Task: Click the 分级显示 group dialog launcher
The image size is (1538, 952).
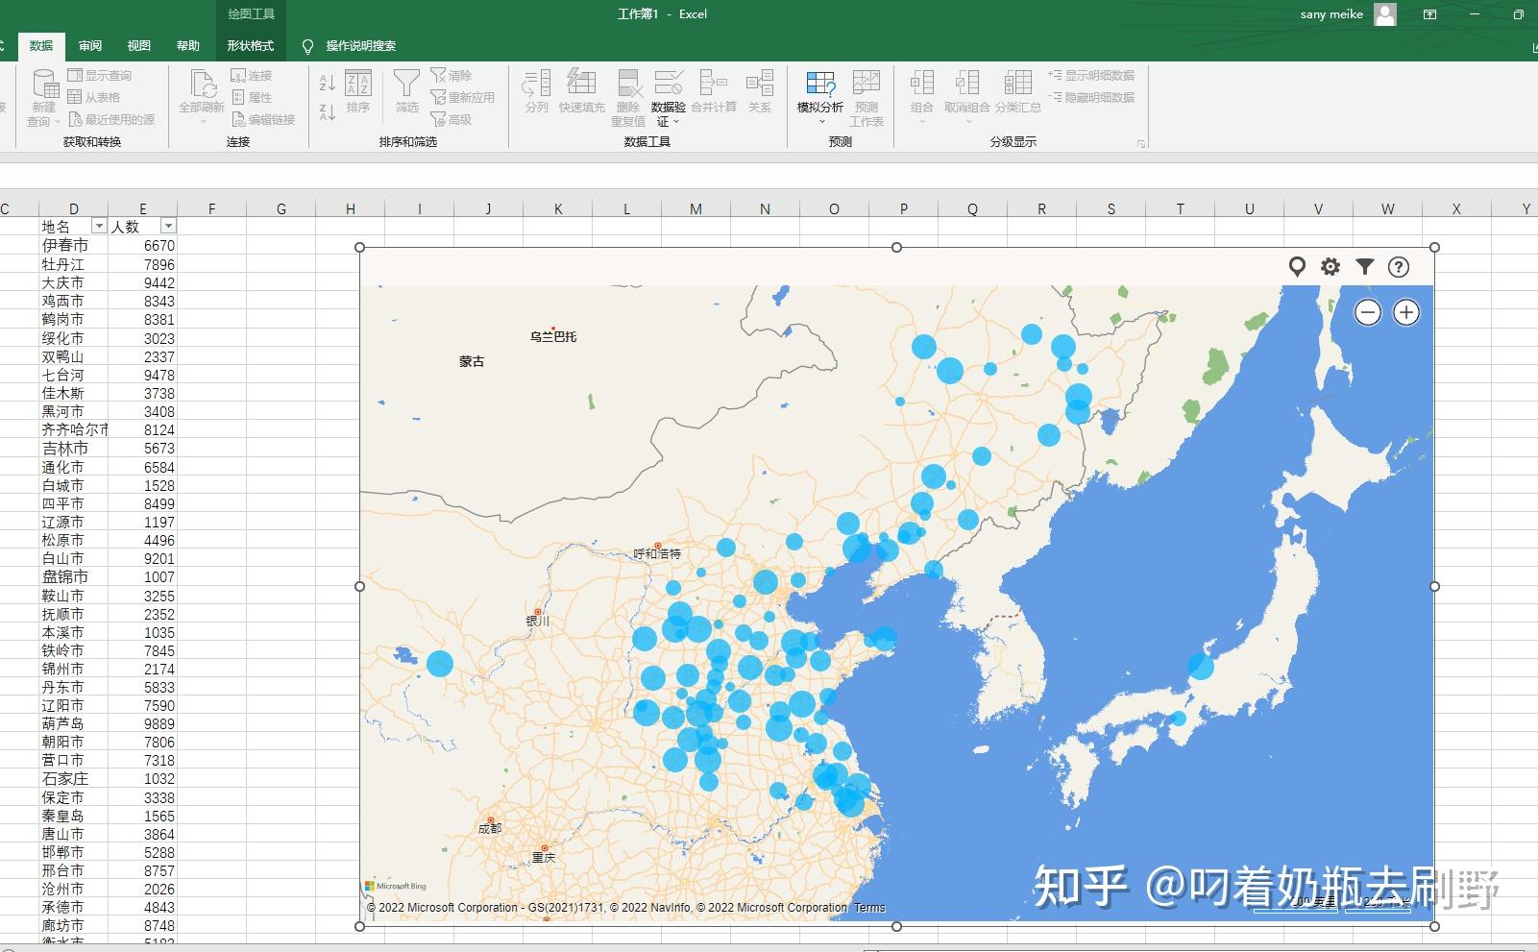Action: coord(1140,141)
